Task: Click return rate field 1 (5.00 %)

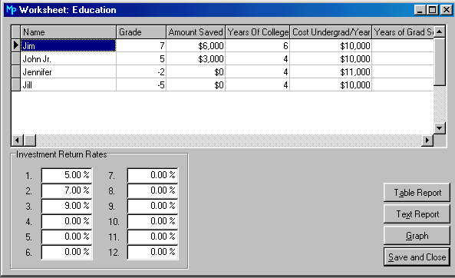Action: 67,175
